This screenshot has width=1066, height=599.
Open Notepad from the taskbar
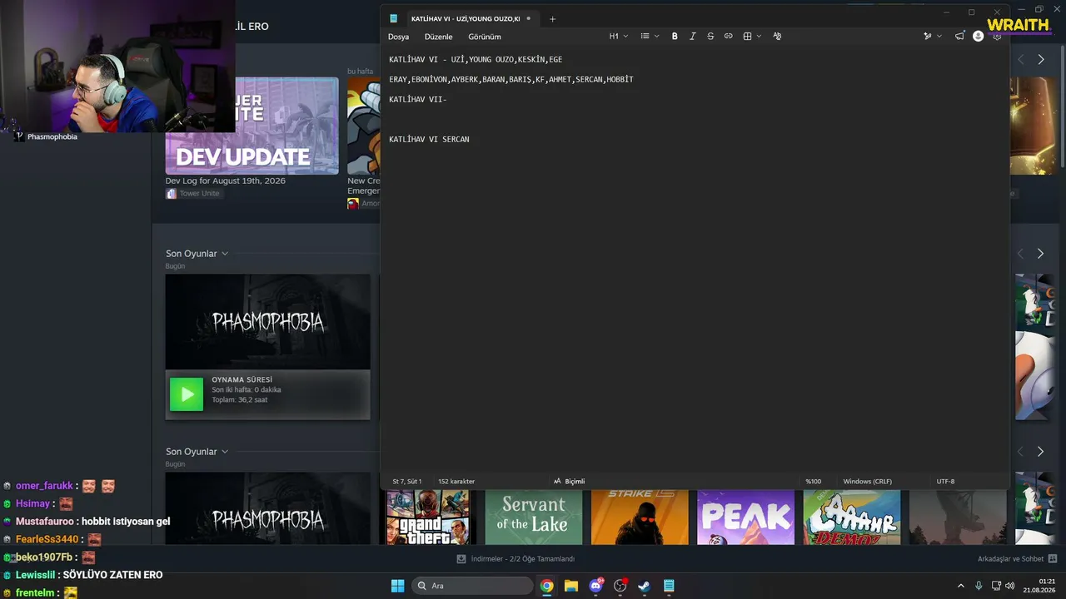tap(669, 586)
